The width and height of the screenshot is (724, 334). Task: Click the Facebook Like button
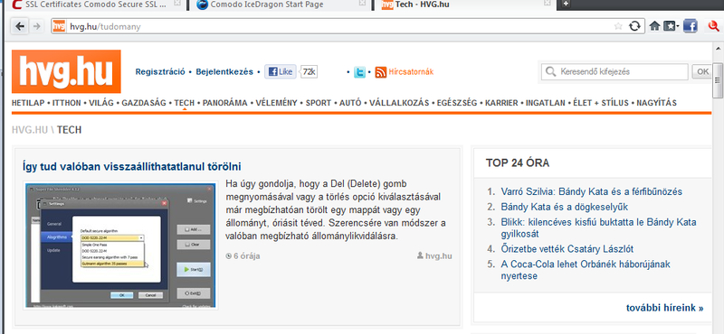[281, 72]
